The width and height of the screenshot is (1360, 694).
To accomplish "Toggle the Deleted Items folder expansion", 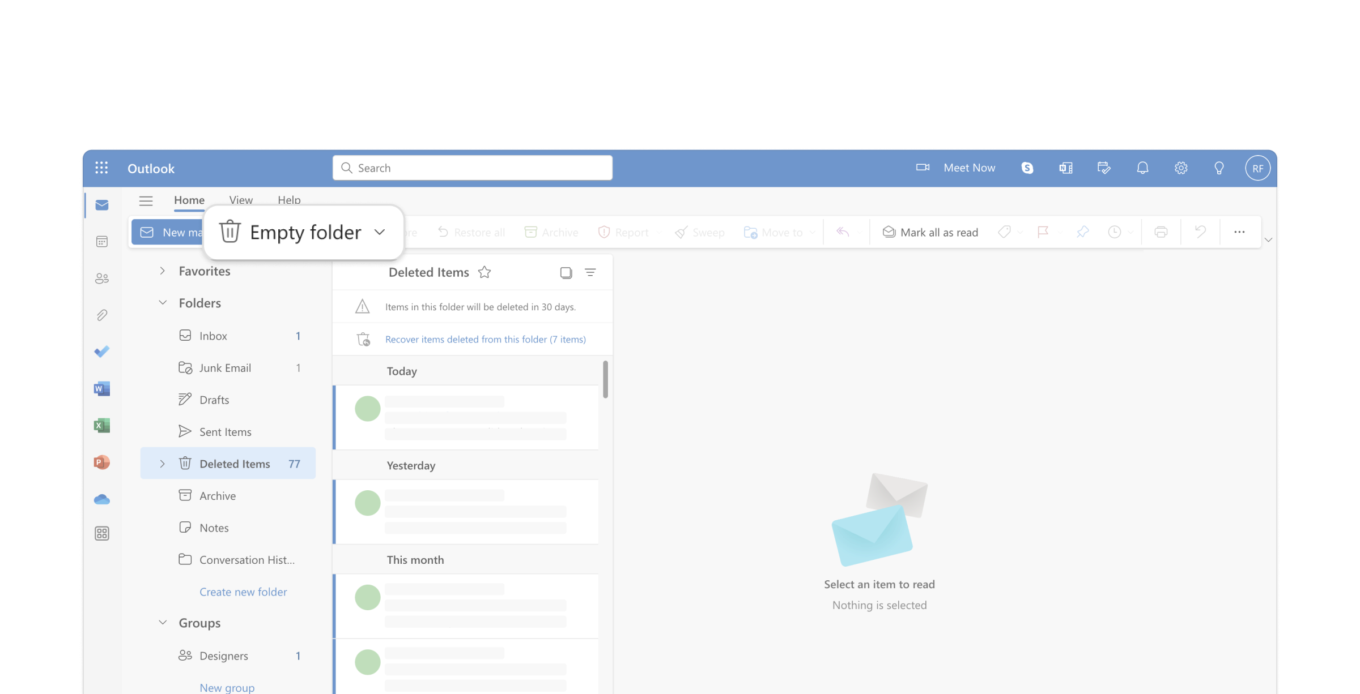I will click(161, 463).
